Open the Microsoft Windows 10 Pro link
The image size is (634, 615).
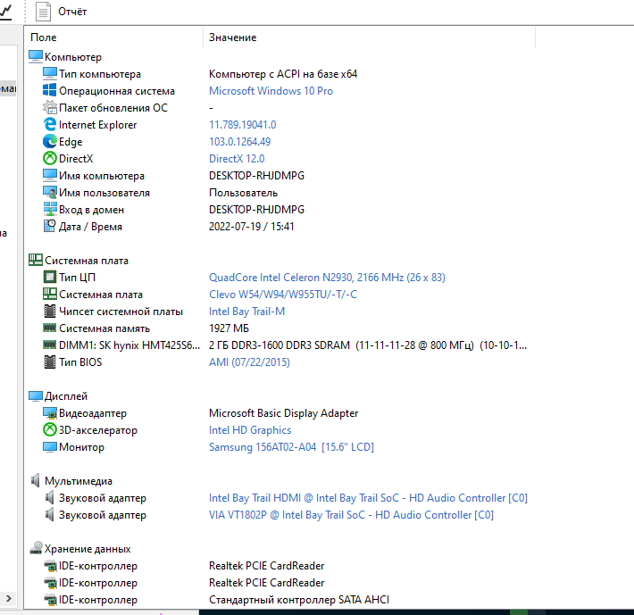(x=271, y=91)
